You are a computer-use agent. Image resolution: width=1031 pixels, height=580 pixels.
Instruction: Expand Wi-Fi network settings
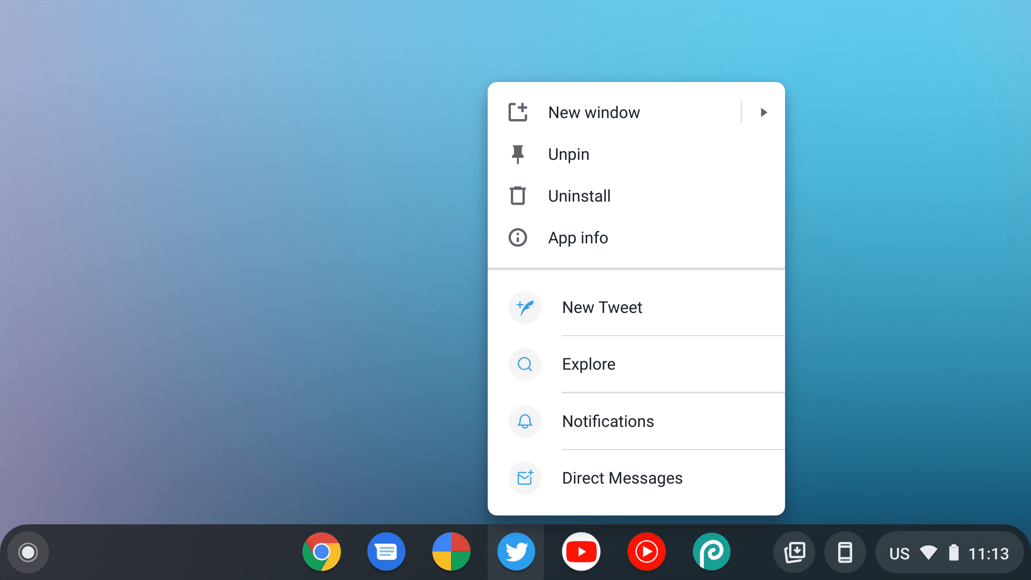[x=928, y=552]
